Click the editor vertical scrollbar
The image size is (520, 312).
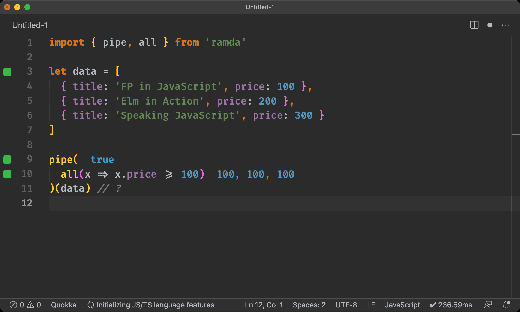click(515, 167)
